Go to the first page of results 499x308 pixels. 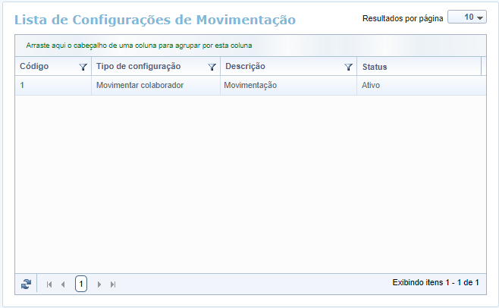49,284
